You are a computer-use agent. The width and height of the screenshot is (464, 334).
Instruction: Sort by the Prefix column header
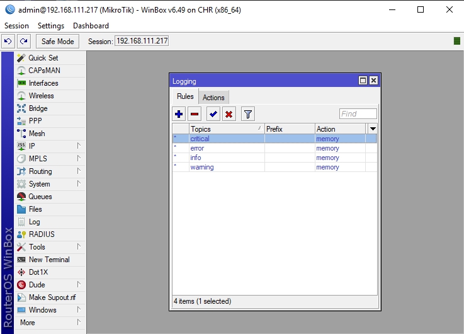click(290, 129)
